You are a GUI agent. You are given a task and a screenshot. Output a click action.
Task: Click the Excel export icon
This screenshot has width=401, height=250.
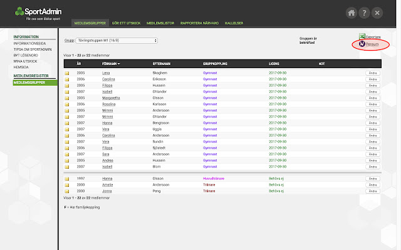[x=362, y=36]
